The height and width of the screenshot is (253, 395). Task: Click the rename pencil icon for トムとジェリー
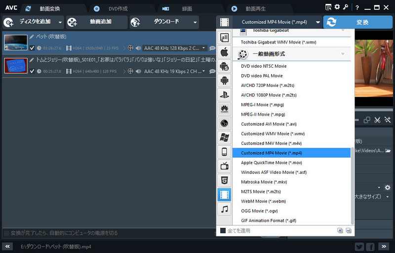32,60
